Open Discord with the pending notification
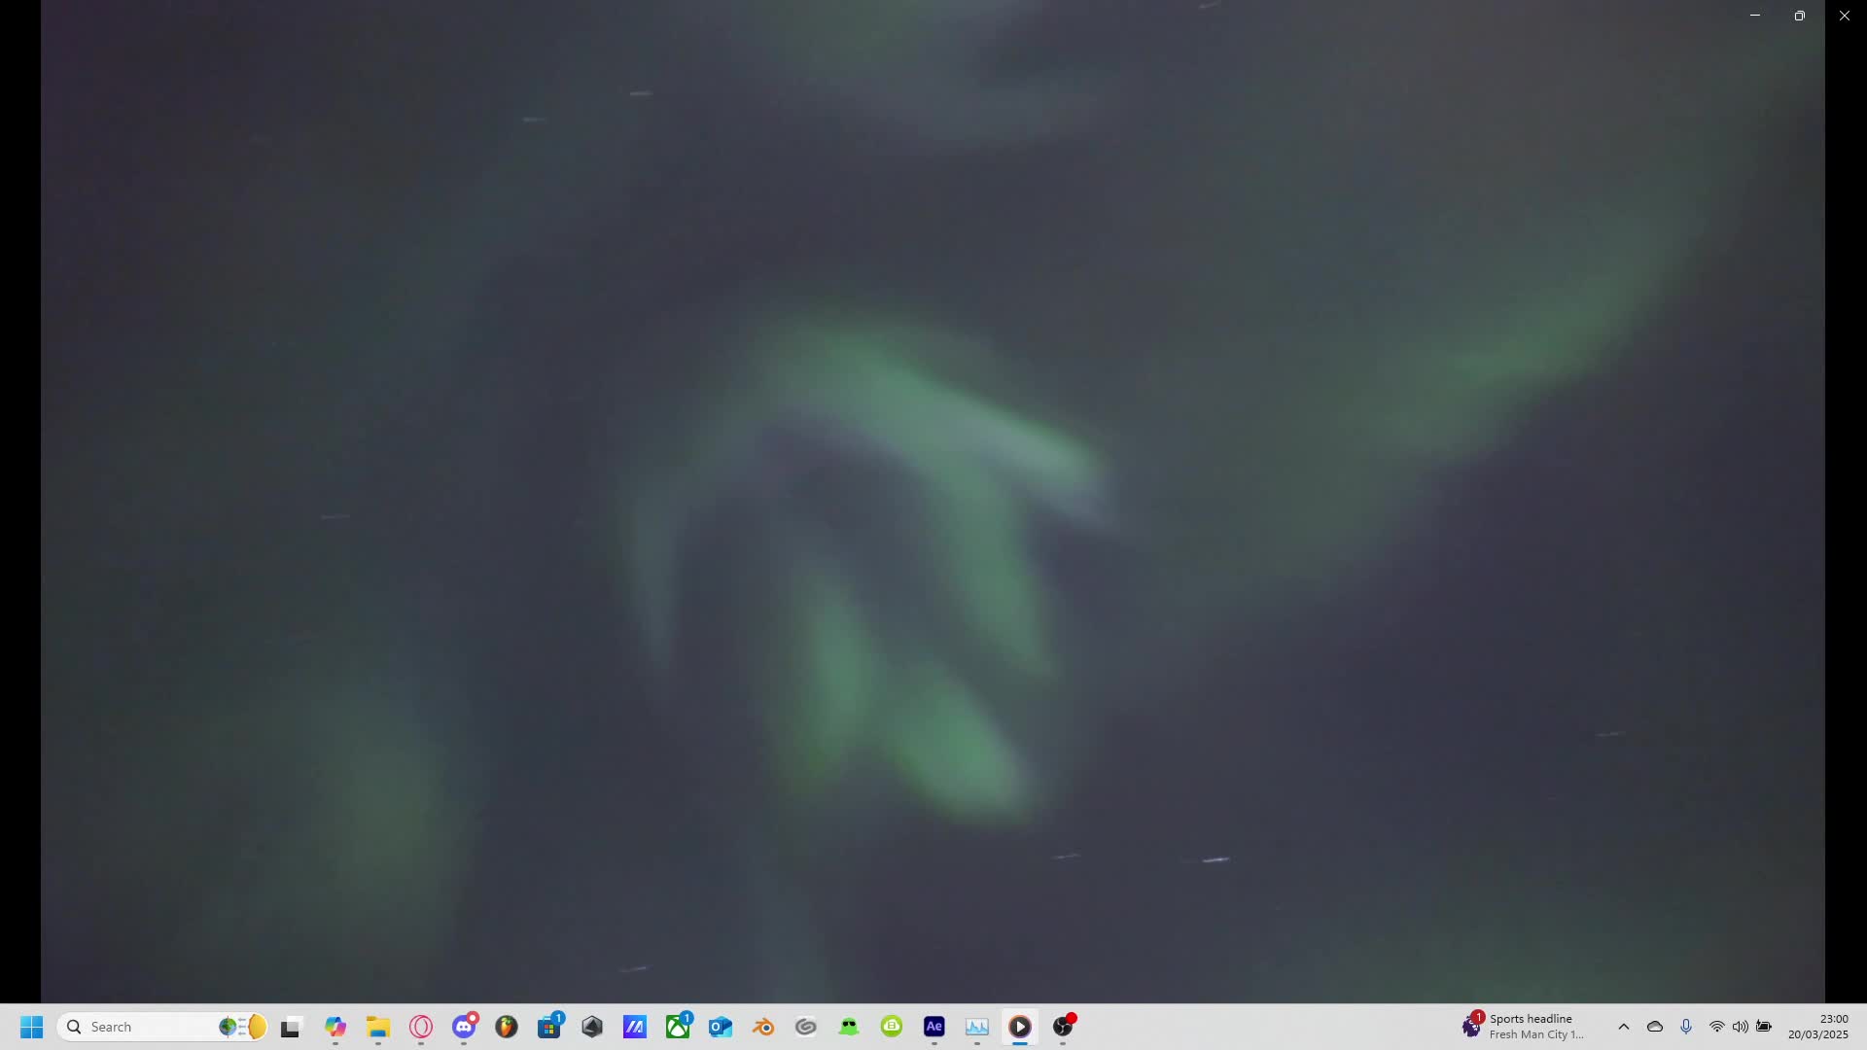Screen dimensions: 1867x1050 tap(464, 1027)
